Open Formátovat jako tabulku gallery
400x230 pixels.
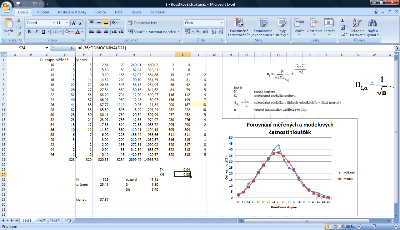tap(262, 27)
